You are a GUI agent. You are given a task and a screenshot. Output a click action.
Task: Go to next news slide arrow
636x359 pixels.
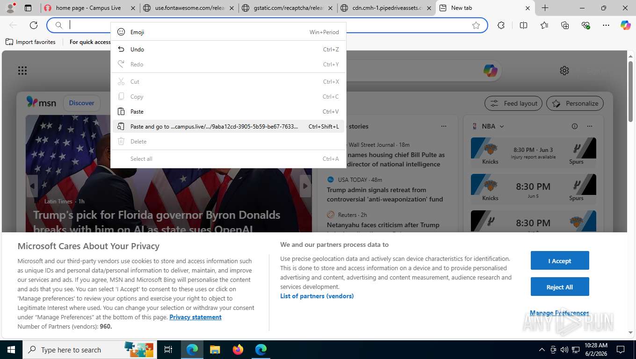tap(305, 186)
